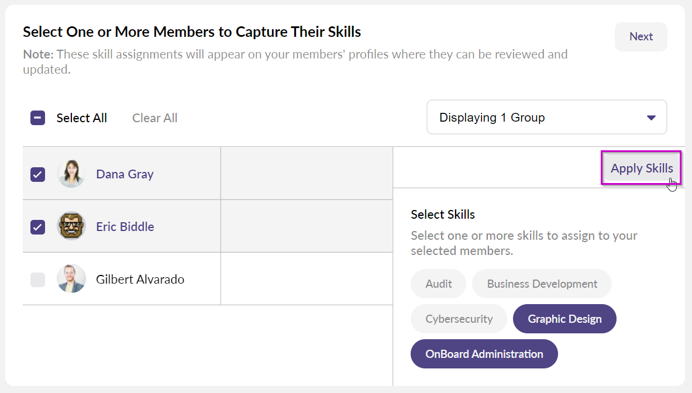Click the Apply Skills button
692x393 pixels.
641,168
